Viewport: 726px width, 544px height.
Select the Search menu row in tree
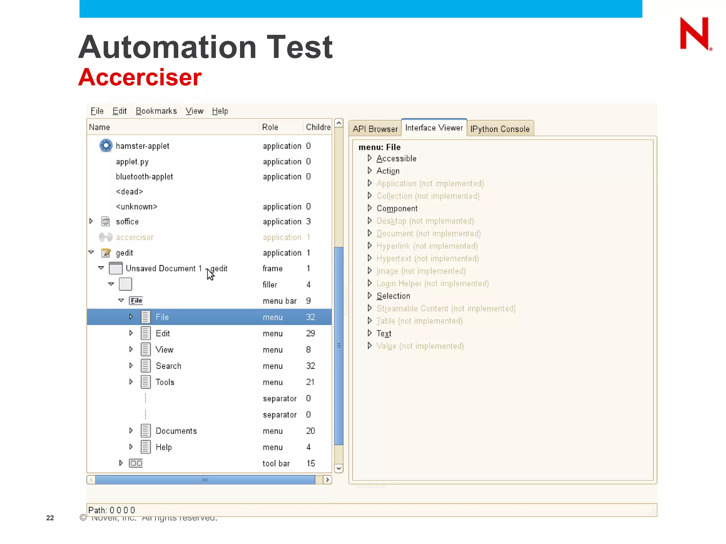click(x=168, y=366)
